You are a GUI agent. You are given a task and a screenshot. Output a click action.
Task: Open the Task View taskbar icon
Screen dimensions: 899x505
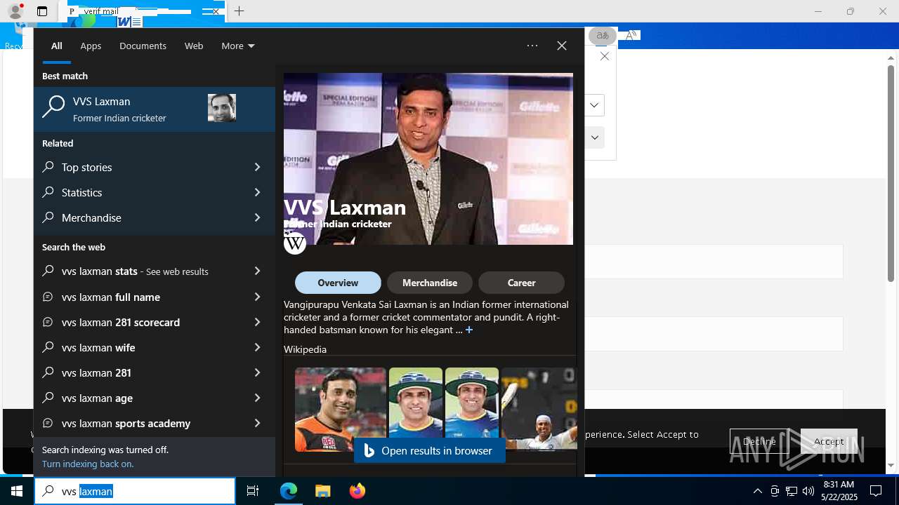coord(253,491)
